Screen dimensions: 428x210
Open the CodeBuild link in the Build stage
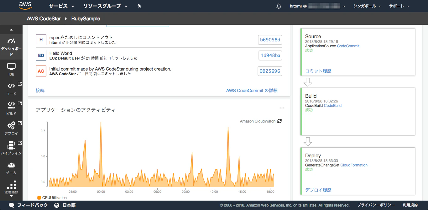pyautogui.click(x=332, y=105)
